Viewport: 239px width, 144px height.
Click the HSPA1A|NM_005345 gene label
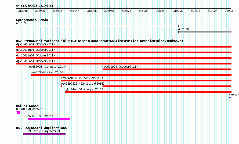[x=40, y=116]
